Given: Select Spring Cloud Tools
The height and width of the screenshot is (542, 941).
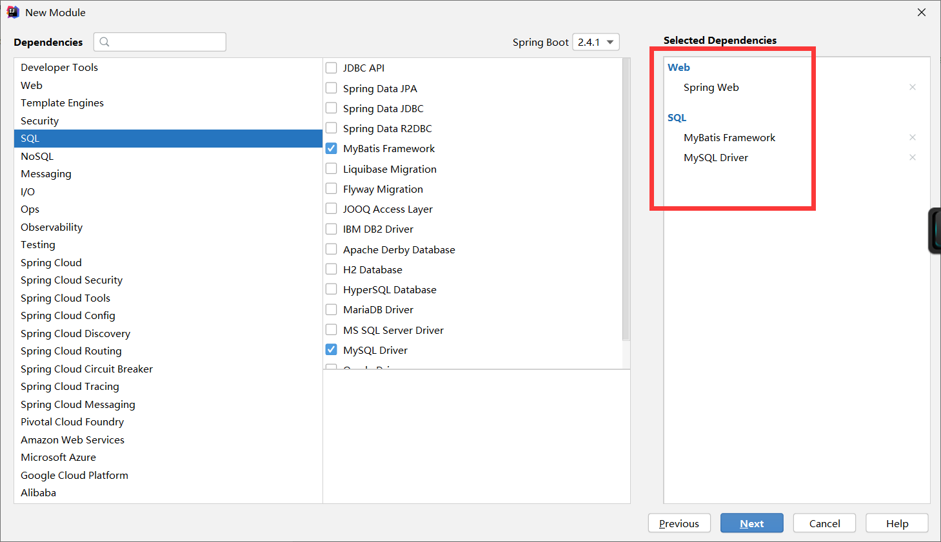Looking at the screenshot, I should click(168, 298).
